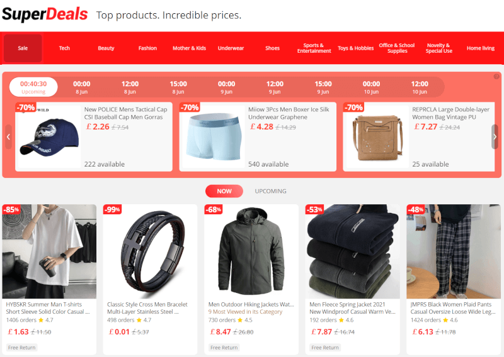Show previous flash deals with left arrow

[x=8, y=137]
